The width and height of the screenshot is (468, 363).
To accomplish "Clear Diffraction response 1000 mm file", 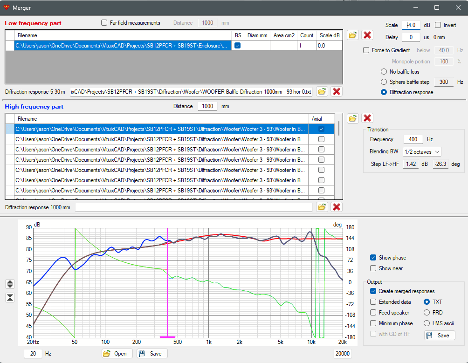I will pos(337,207).
